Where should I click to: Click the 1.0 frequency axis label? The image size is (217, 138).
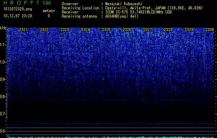3,62
